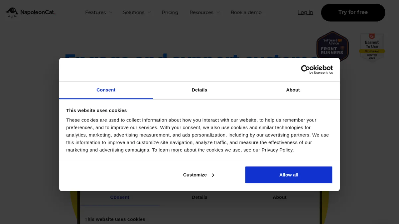Open the Pricing page

[x=170, y=12]
